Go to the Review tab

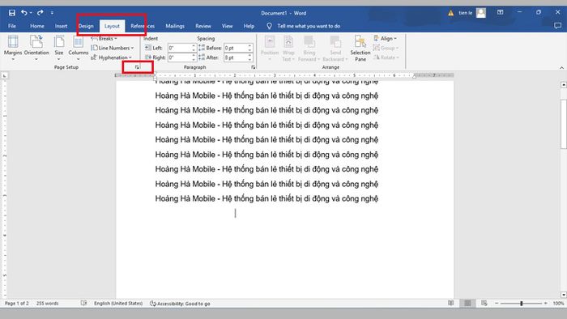(x=203, y=26)
